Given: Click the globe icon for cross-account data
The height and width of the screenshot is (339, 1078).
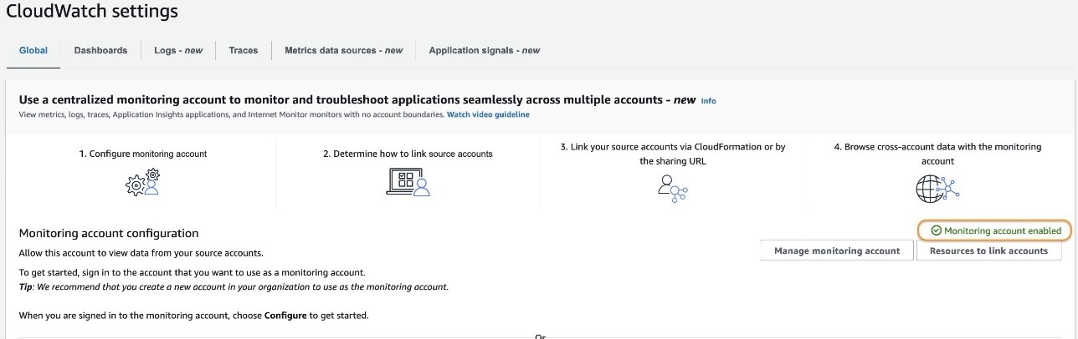Looking at the screenshot, I should pyautogui.click(x=937, y=189).
